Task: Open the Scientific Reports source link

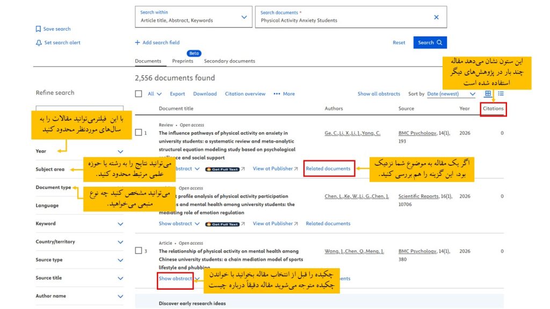Action: point(418,196)
